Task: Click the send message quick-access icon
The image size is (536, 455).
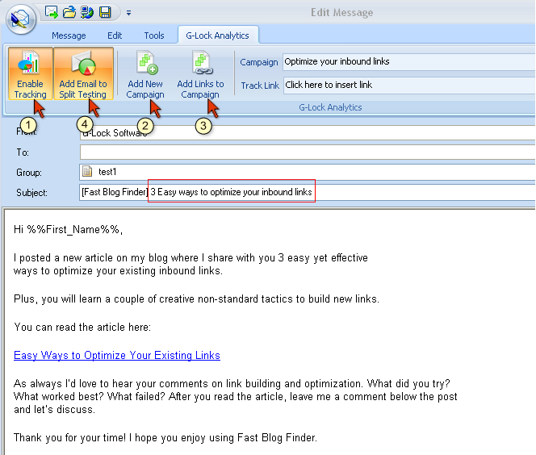Action: pyautogui.click(x=52, y=12)
